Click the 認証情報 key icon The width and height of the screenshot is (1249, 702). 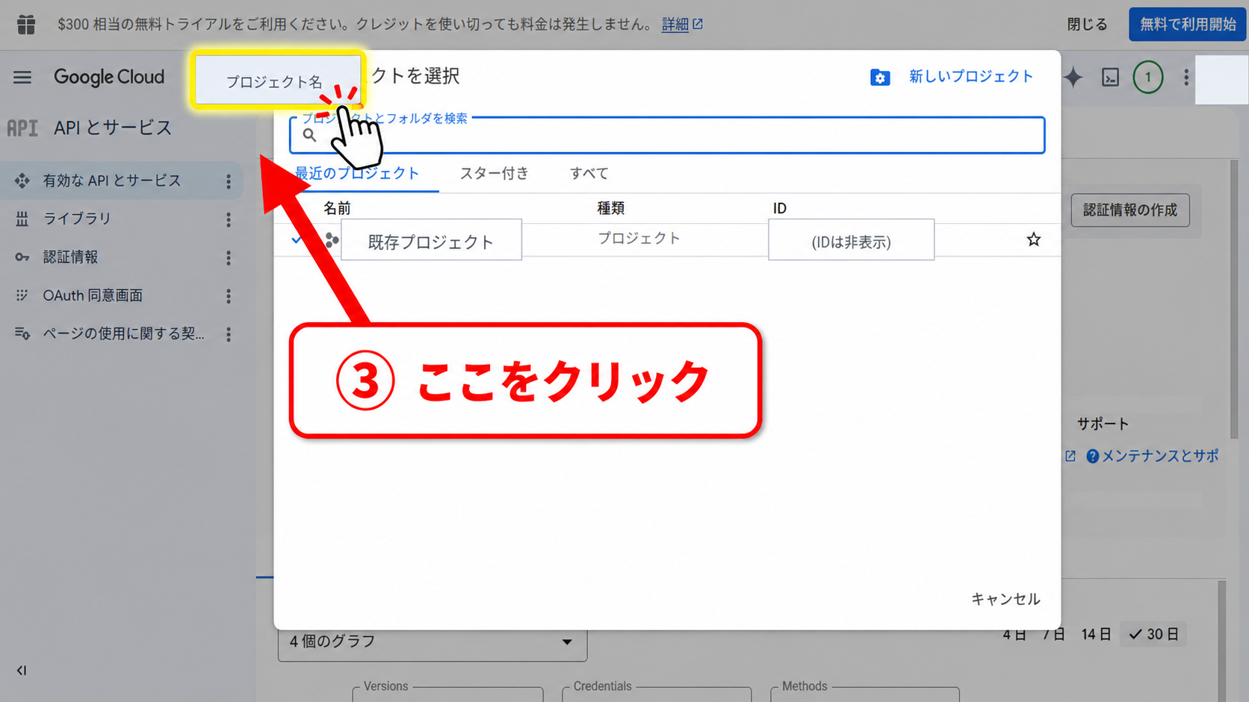22,257
